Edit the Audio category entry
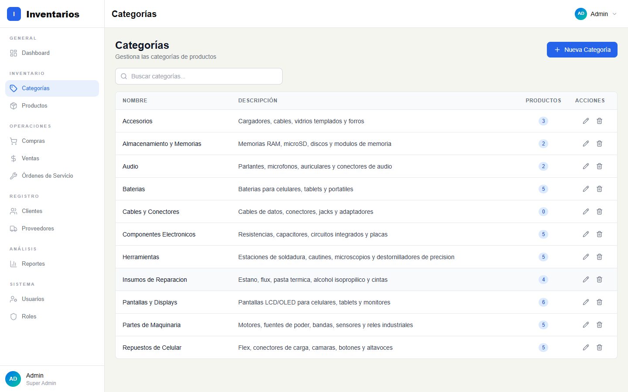Viewport: 628px width, 392px height. [586, 166]
